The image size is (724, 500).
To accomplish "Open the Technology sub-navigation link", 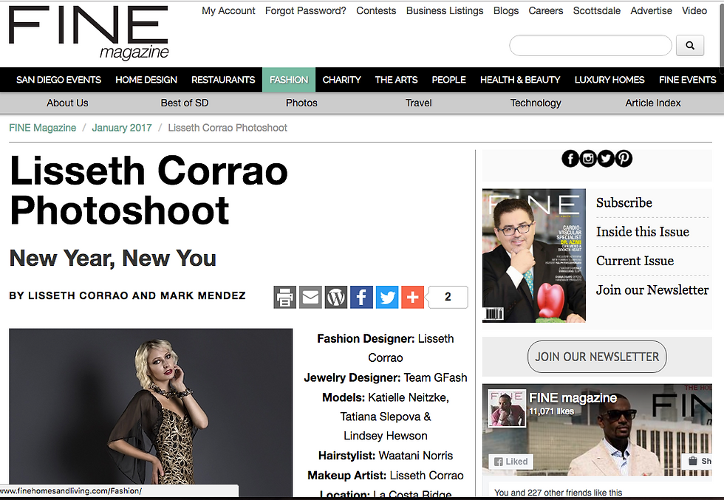I will (536, 103).
